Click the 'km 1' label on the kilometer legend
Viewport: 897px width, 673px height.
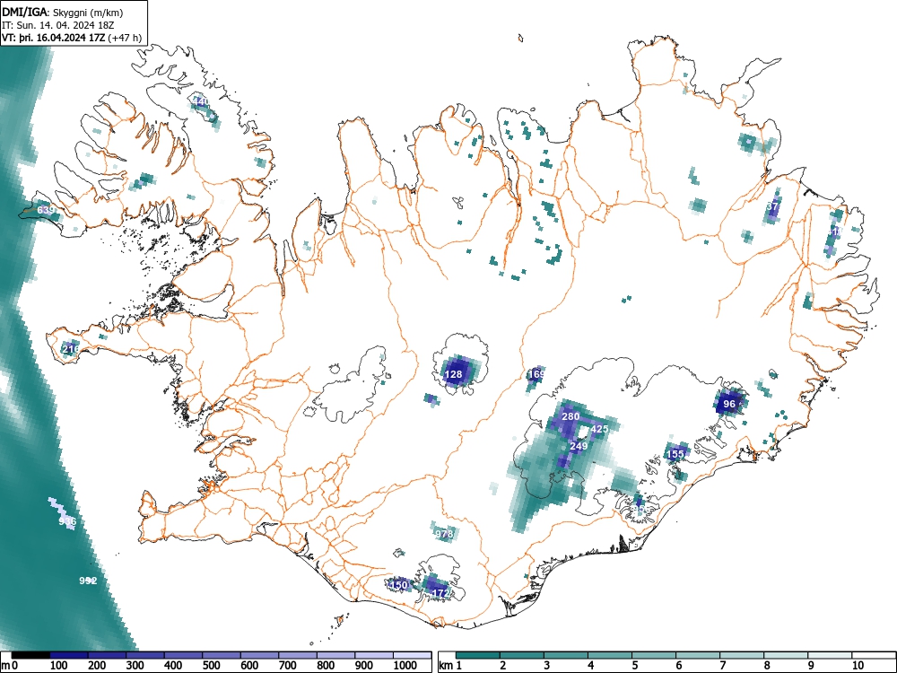[451, 666]
